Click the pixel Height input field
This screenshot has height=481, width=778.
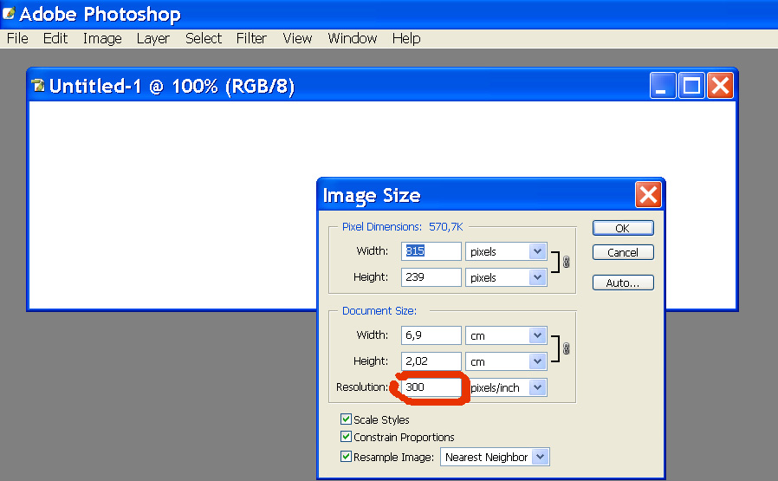tap(431, 277)
